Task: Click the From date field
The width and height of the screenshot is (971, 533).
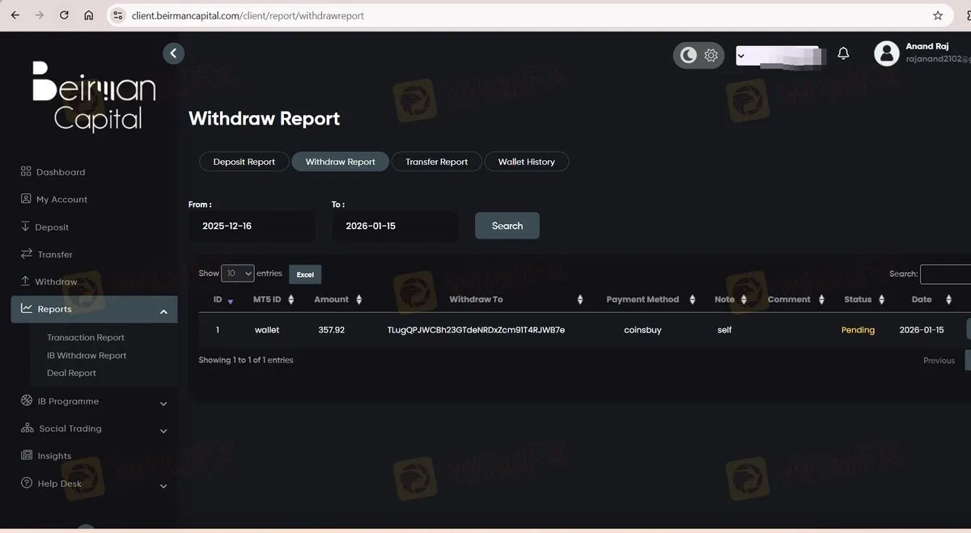Action: pos(252,226)
